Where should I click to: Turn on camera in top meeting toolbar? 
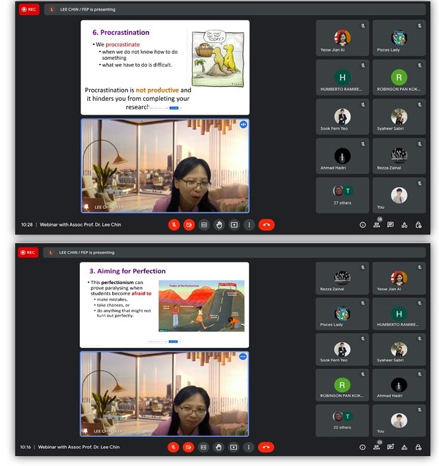pos(189,225)
